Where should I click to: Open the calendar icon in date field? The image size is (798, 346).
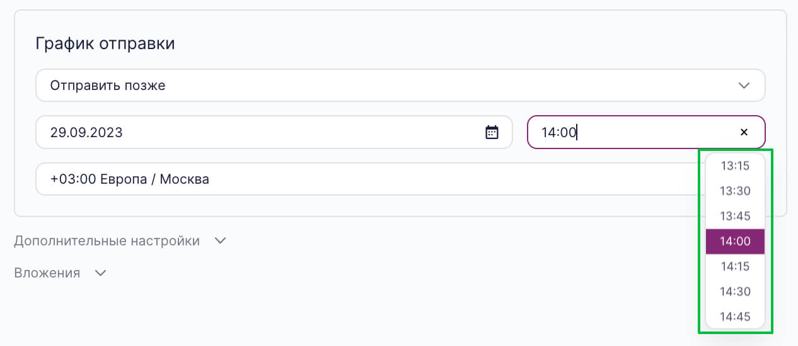click(x=492, y=132)
